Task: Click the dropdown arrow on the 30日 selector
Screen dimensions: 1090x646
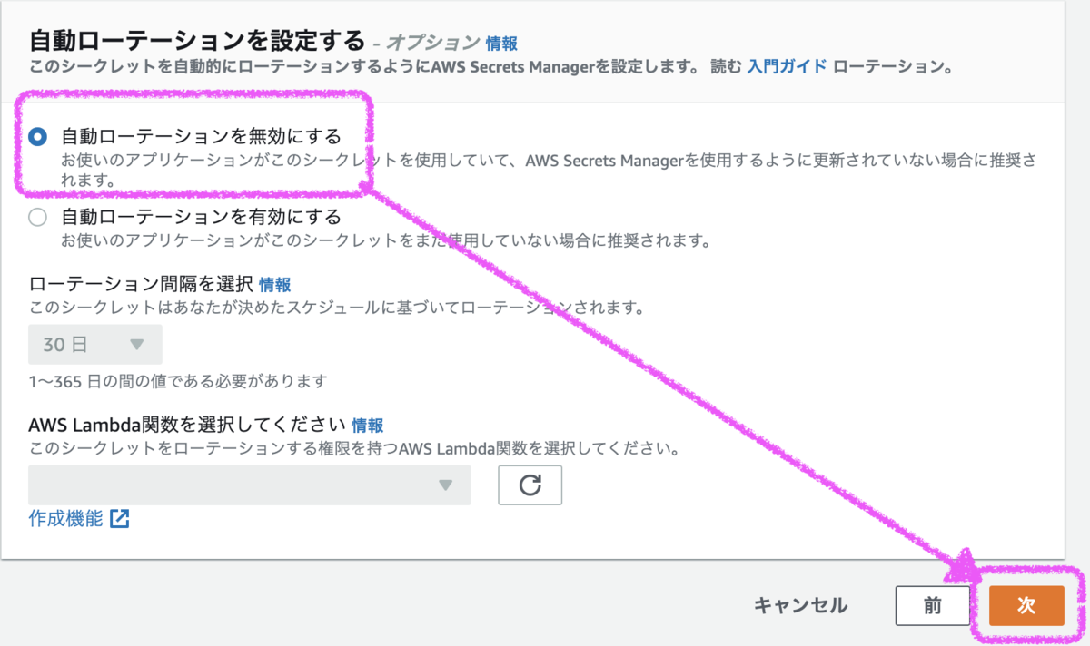Action: pyautogui.click(x=139, y=344)
